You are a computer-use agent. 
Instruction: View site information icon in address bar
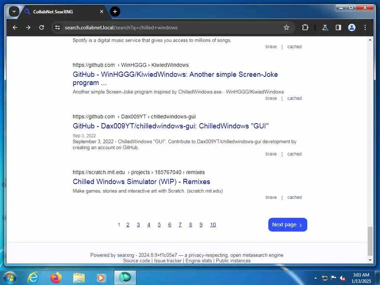58,27
